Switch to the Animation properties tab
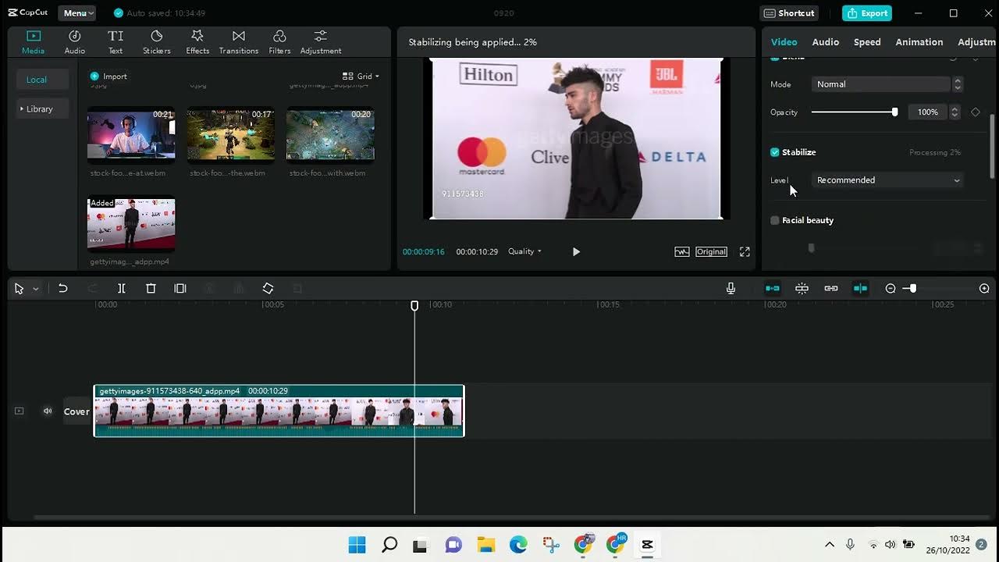999x562 pixels. pos(919,42)
